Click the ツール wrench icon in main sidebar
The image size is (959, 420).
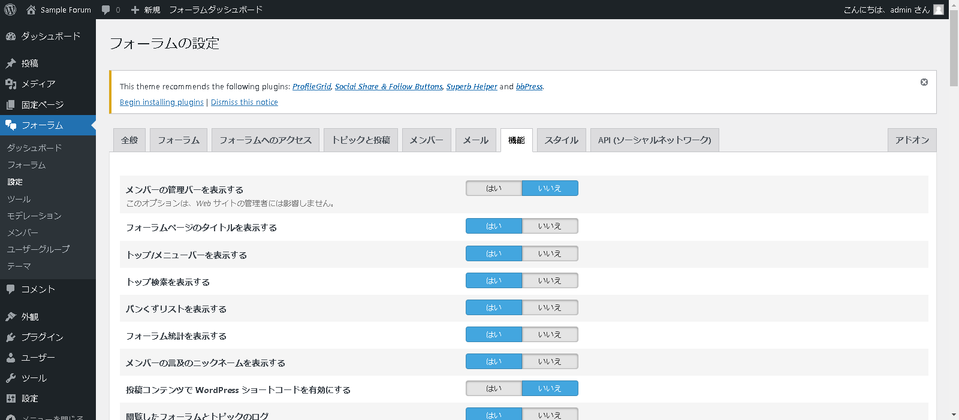pos(11,378)
